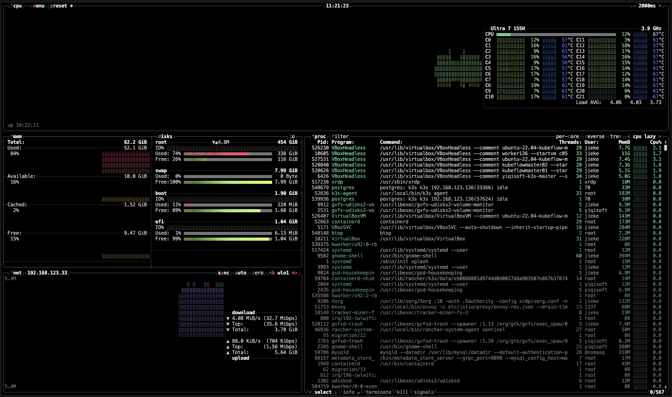Click the right arrow after cpu lazy
The height and width of the screenshot is (397, 672).
pyautogui.click(x=660, y=136)
